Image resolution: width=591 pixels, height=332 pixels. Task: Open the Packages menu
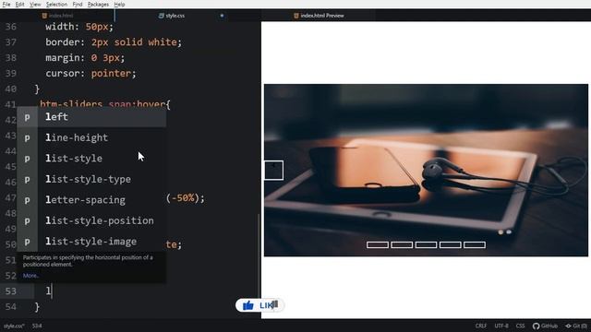[98, 4]
